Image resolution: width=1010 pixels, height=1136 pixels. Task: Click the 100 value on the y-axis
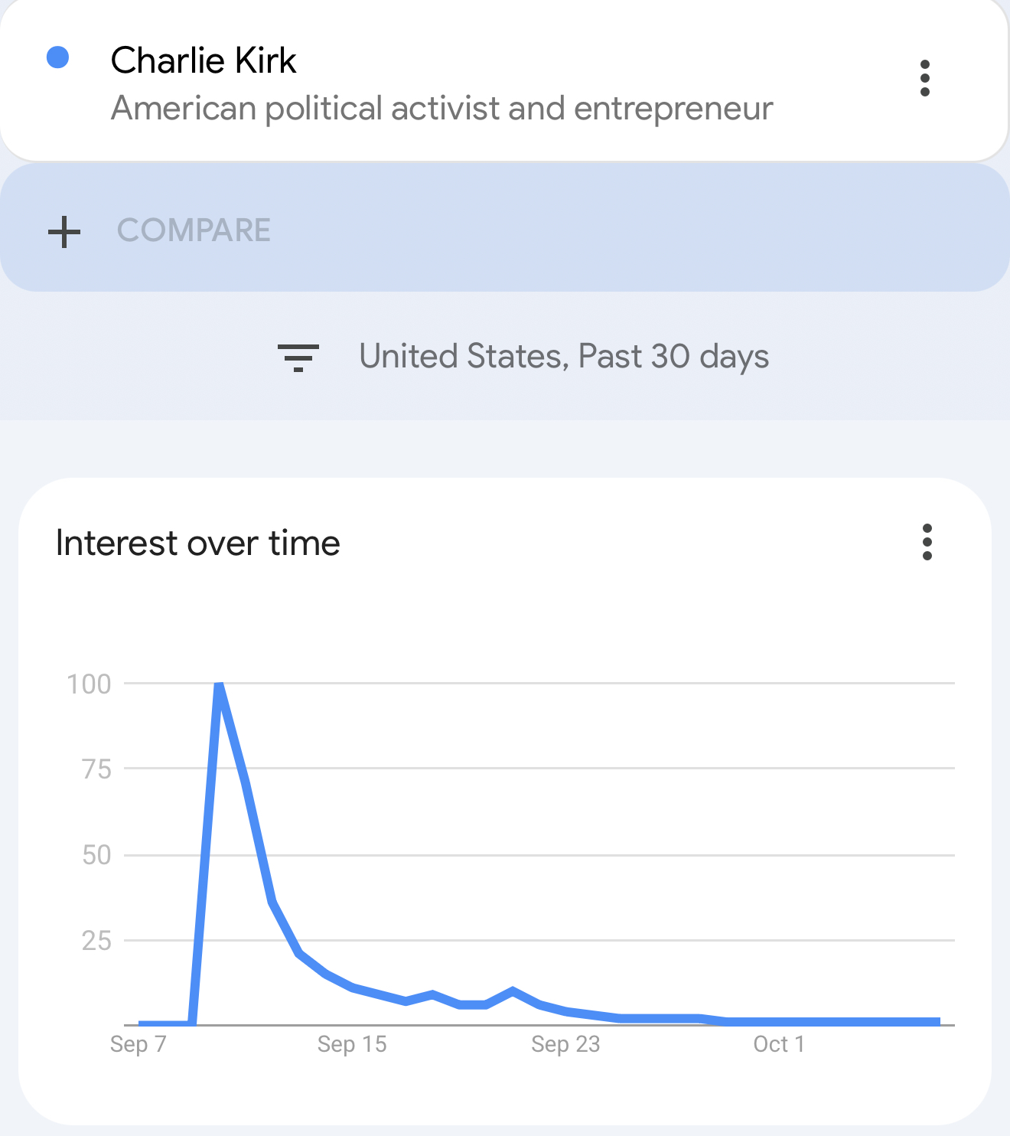(89, 684)
